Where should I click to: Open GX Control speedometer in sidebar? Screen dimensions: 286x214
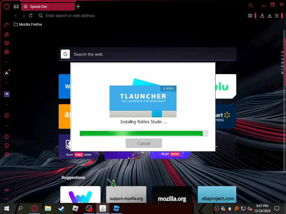[x=7, y=25]
